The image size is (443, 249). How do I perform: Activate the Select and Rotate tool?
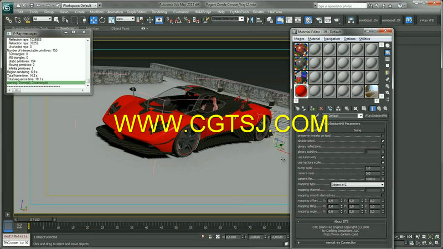point(102,20)
